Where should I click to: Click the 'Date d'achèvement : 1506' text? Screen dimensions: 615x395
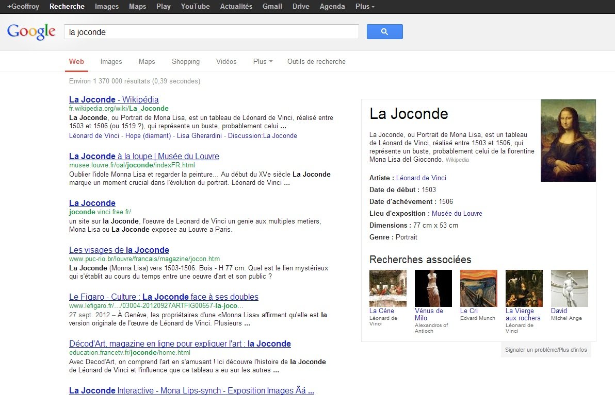pos(411,201)
